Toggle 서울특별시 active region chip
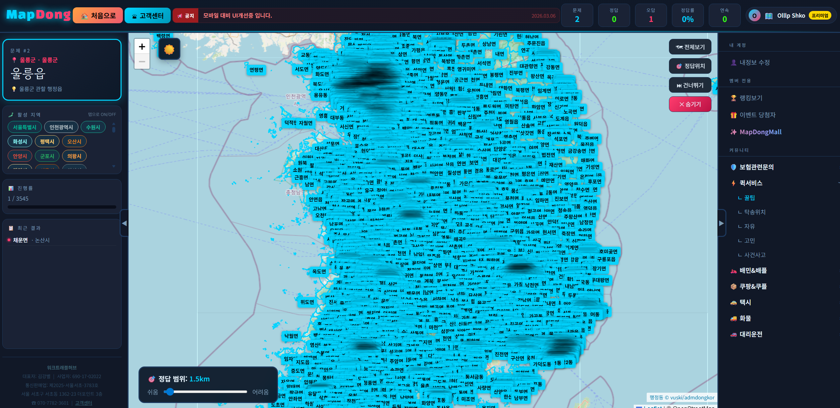Image resolution: width=840 pixels, height=408 pixels. pyautogui.click(x=25, y=127)
